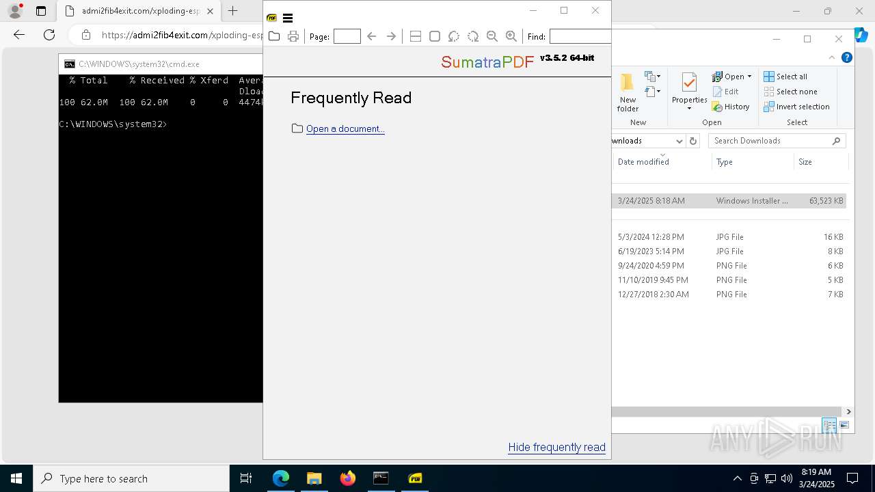Image resolution: width=875 pixels, height=492 pixels.
Task: Open the Windows Start menu
Action: pyautogui.click(x=16, y=478)
